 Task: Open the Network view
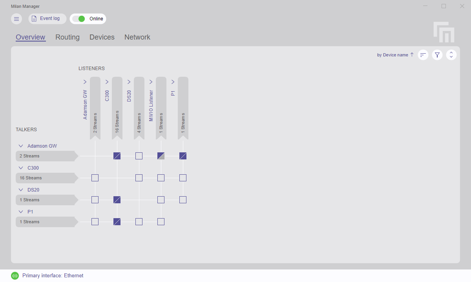tap(137, 37)
